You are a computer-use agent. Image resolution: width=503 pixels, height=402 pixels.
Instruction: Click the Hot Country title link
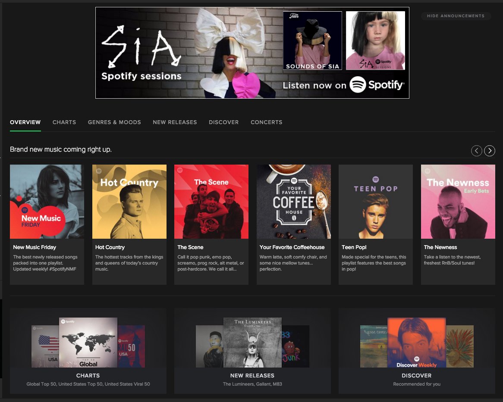110,247
